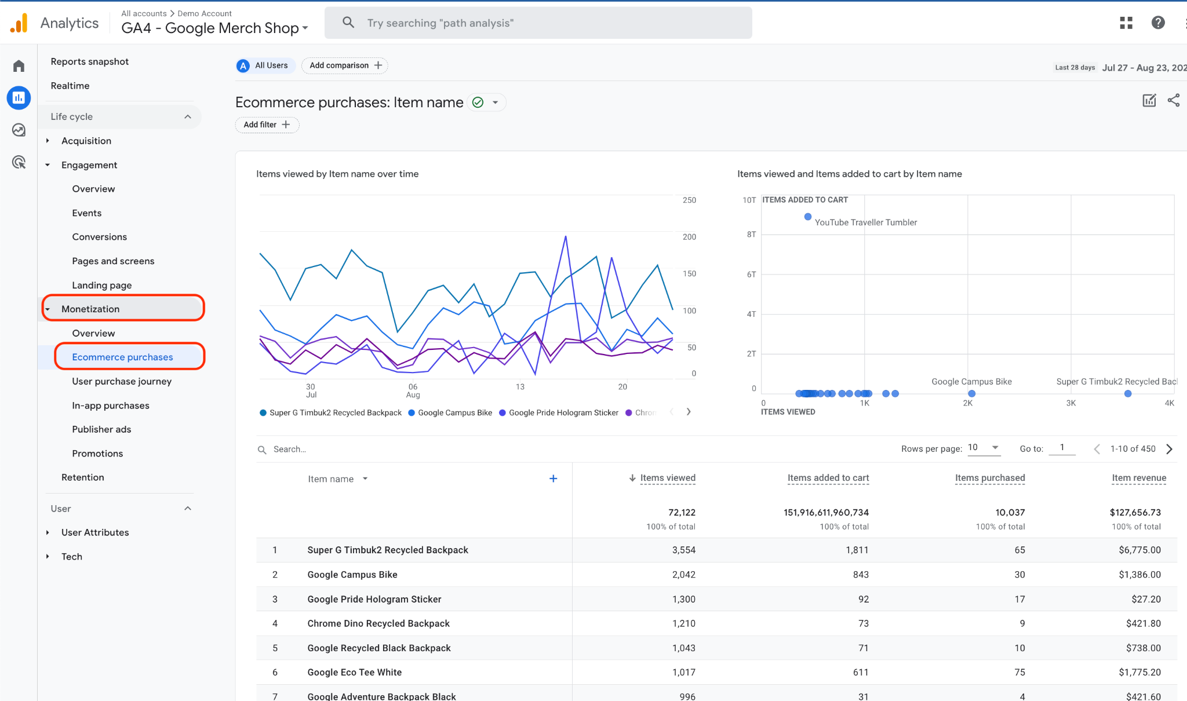This screenshot has width=1187, height=701.
Task: Select the Reports icon in left rail
Action: [19, 98]
